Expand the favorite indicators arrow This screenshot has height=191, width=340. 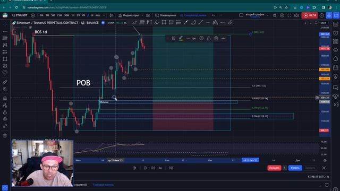coord(142,15)
